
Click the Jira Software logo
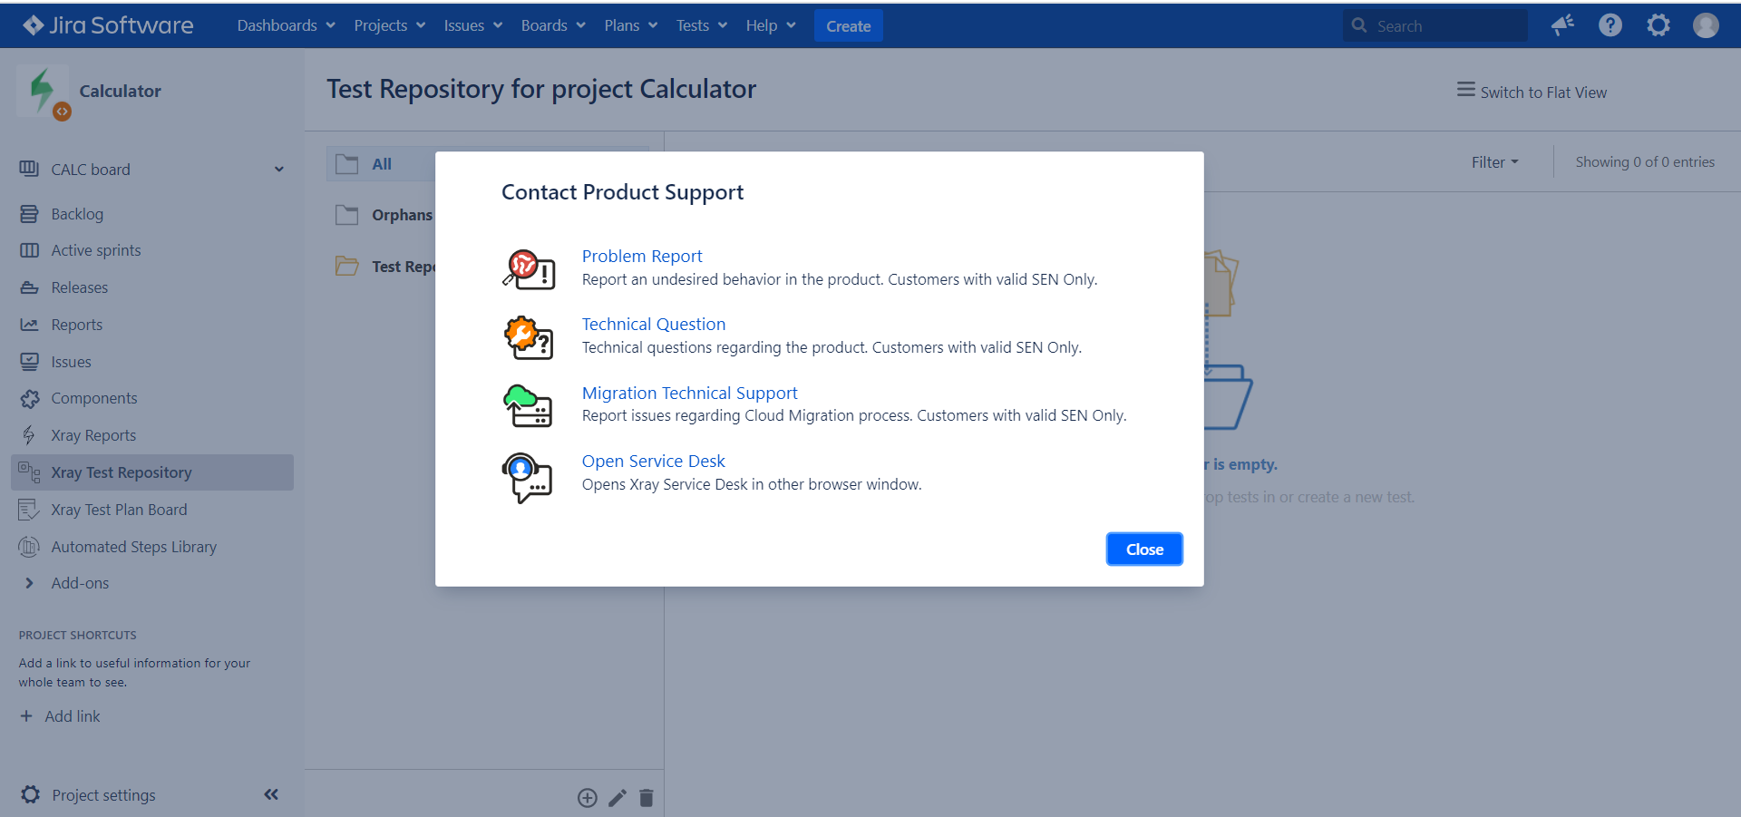108,25
